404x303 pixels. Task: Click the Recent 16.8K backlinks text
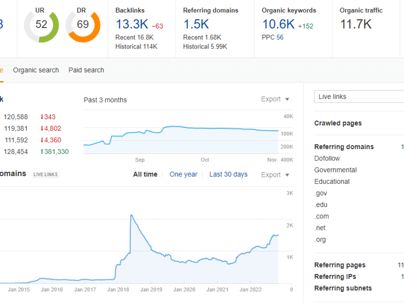pos(134,37)
